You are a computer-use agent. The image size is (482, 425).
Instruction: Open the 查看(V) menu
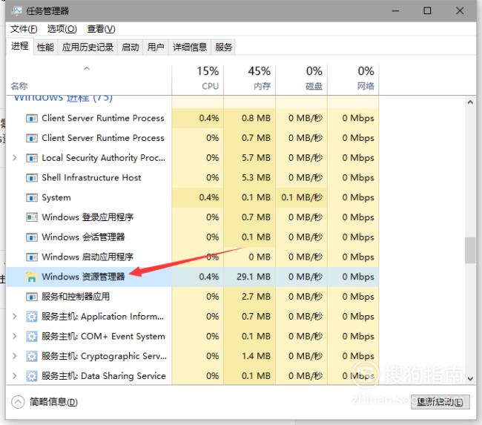101,29
